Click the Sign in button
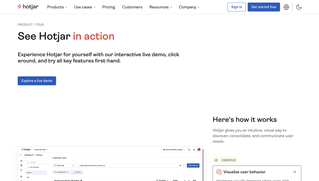319x181 pixels. pos(236,7)
